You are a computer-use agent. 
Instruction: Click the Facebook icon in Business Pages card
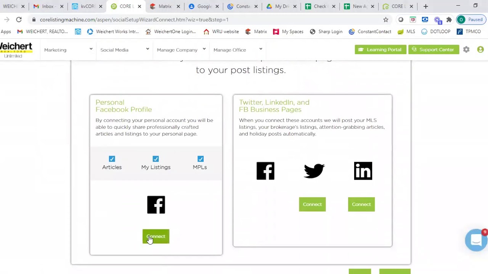tap(265, 171)
